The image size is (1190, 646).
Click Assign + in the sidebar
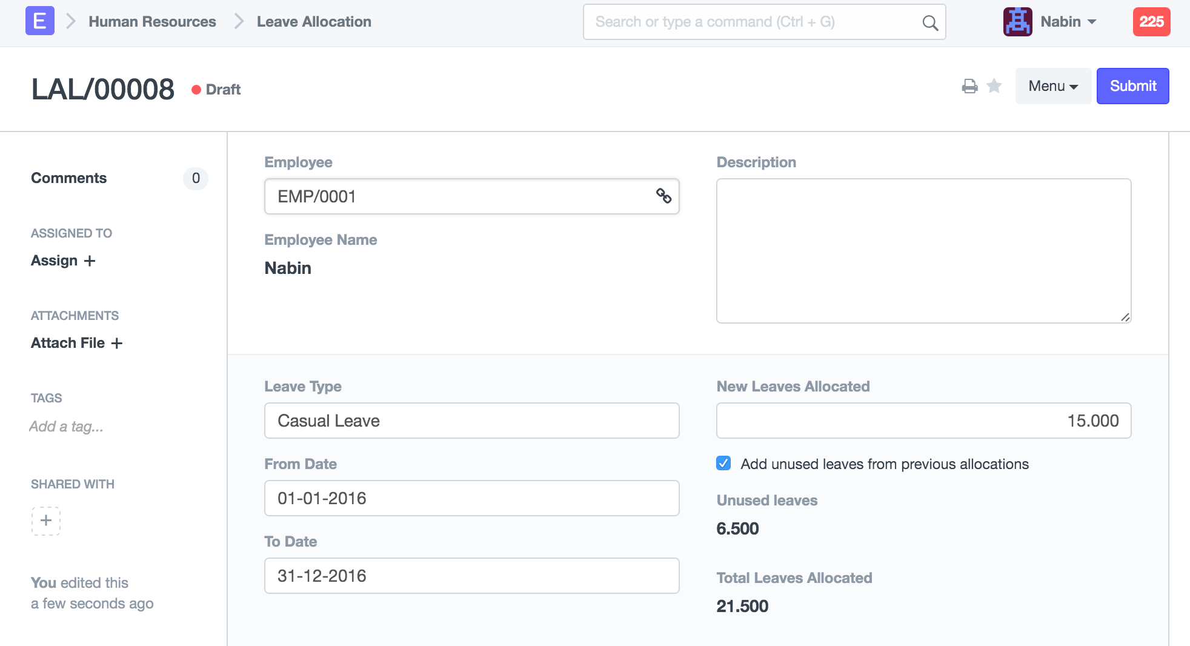pos(63,261)
